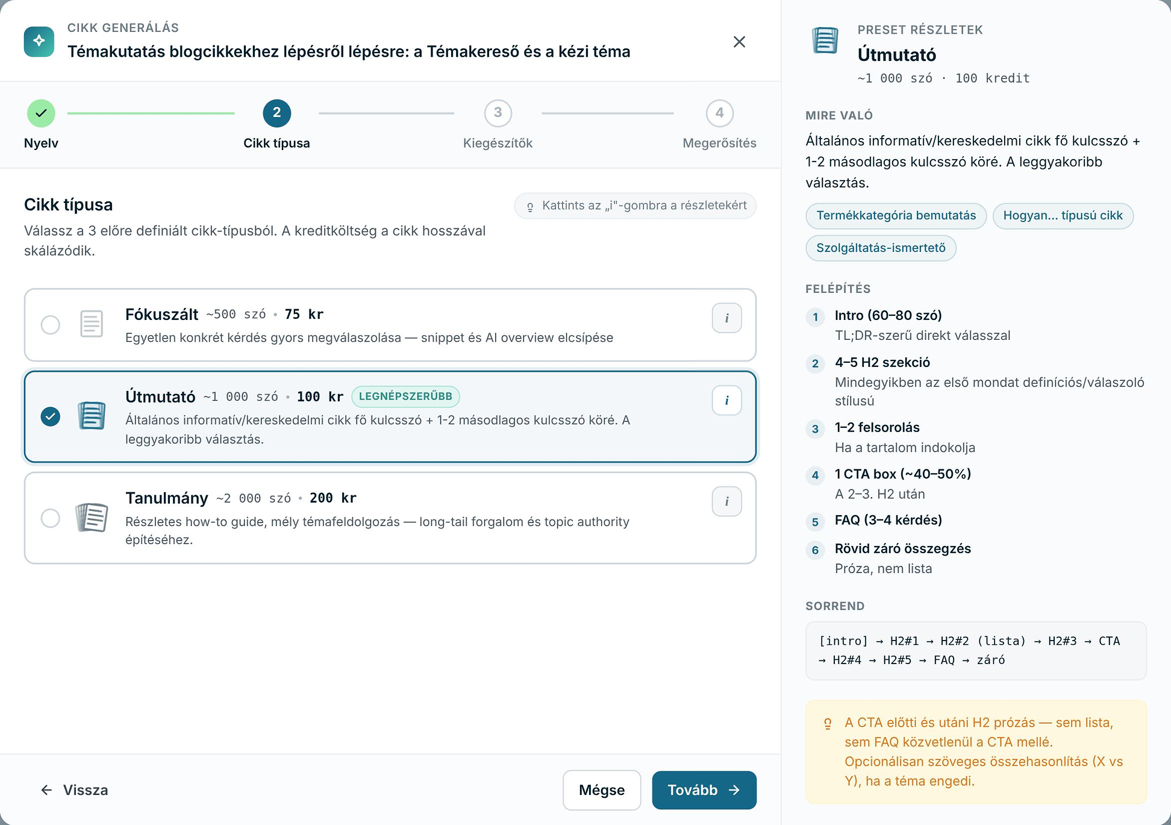Click the Tanulmány multi-page document icon
Image resolution: width=1171 pixels, height=825 pixels.
pyautogui.click(x=92, y=518)
